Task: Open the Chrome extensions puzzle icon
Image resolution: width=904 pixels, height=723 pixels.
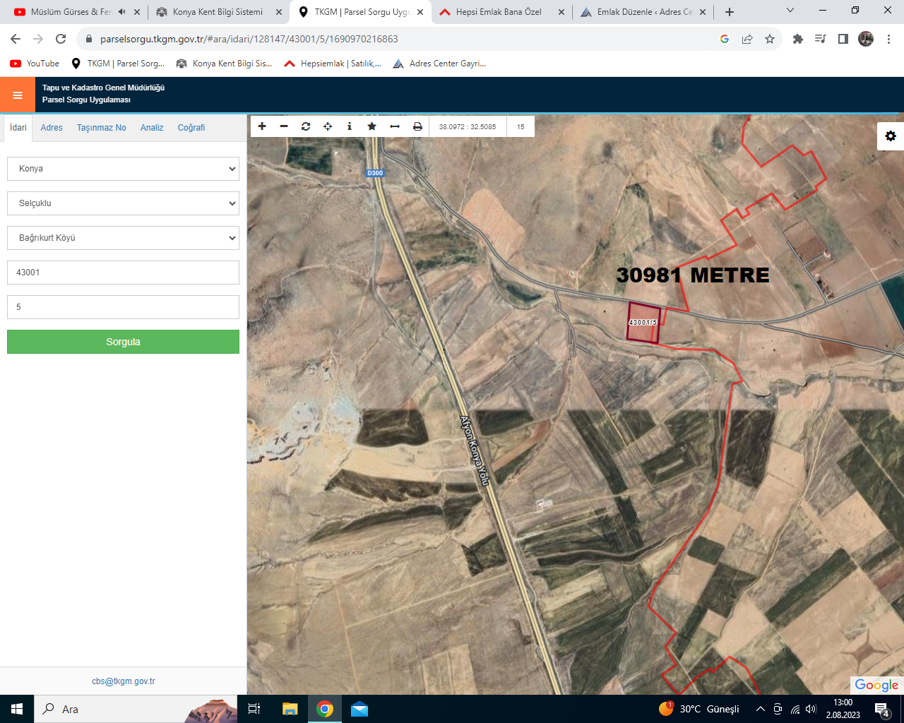Action: (798, 39)
